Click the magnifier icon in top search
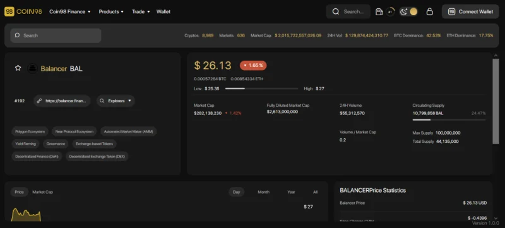 336,11
